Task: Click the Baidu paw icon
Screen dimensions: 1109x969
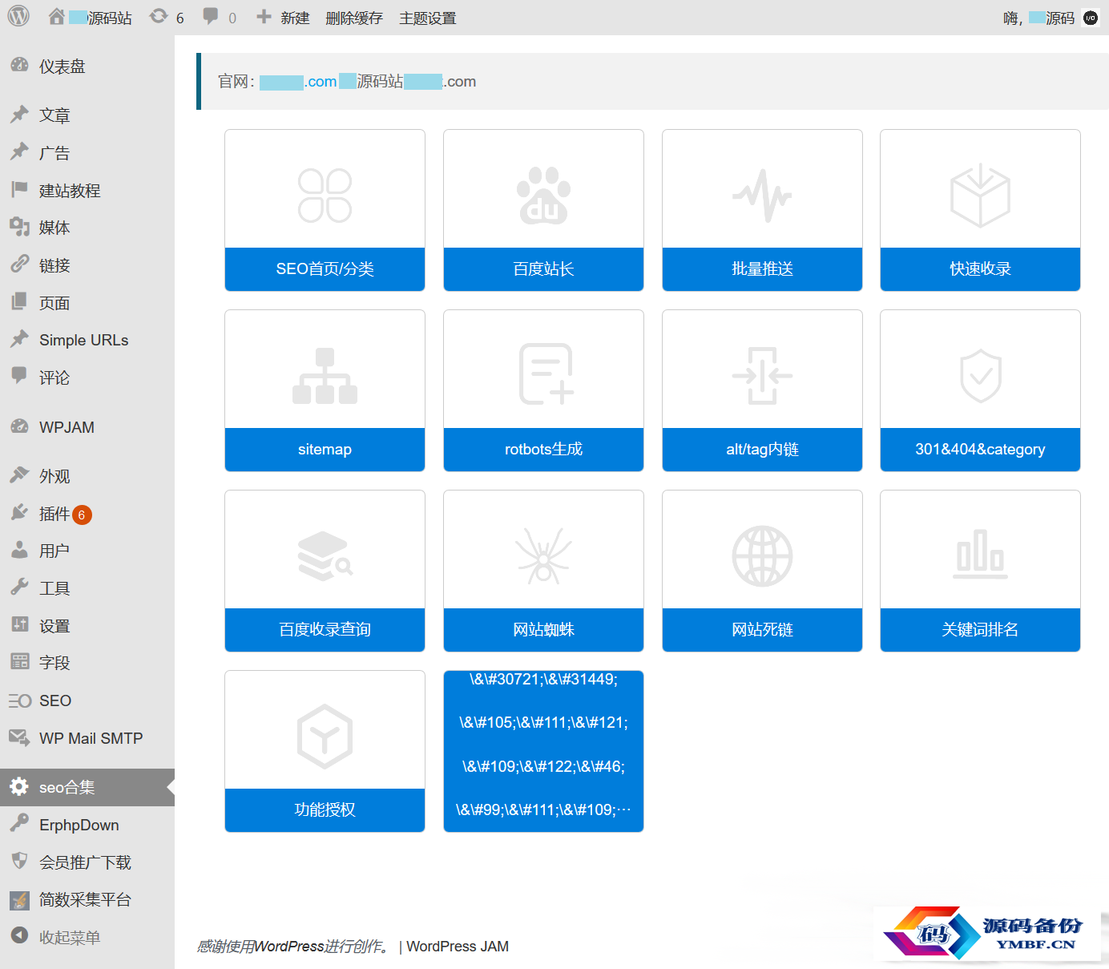Action: [543, 195]
